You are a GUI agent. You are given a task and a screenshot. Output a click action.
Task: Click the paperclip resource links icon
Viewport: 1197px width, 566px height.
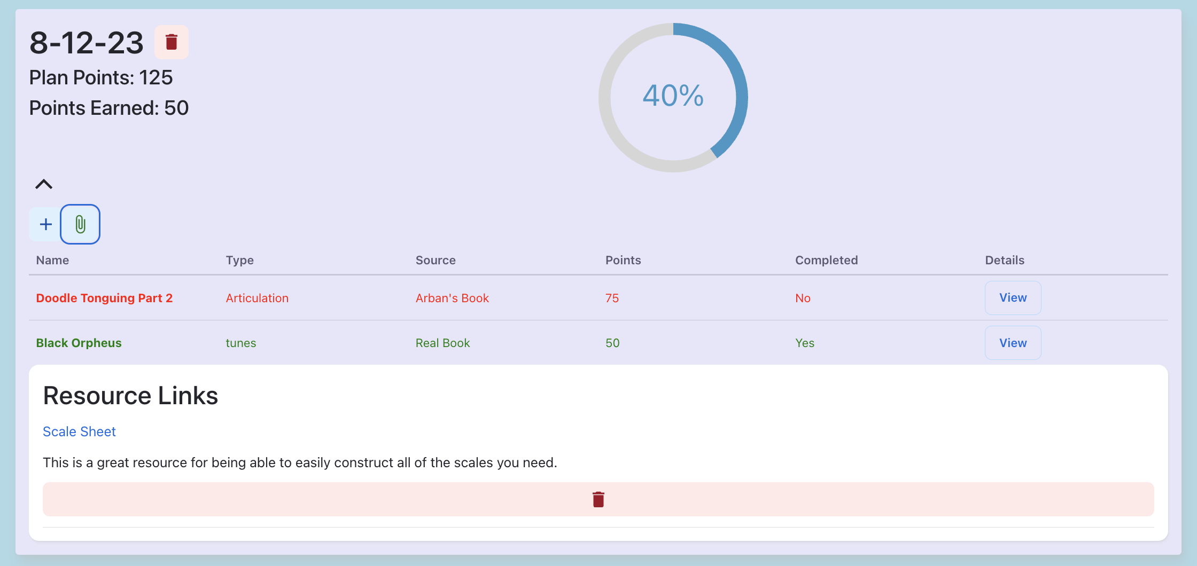(x=80, y=224)
